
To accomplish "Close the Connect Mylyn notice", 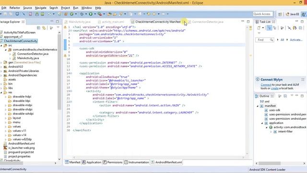I will point(303,79).
